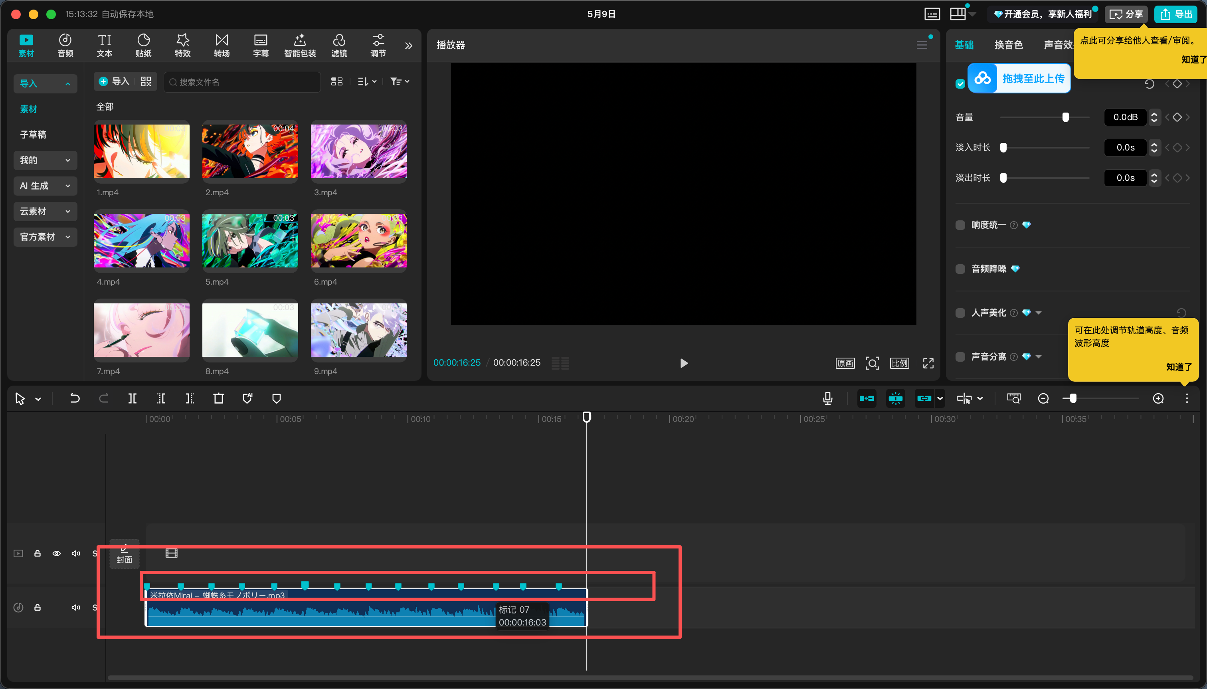This screenshot has width=1207, height=689.
Task: Toggle auto snapping on timeline
Action: 895,398
